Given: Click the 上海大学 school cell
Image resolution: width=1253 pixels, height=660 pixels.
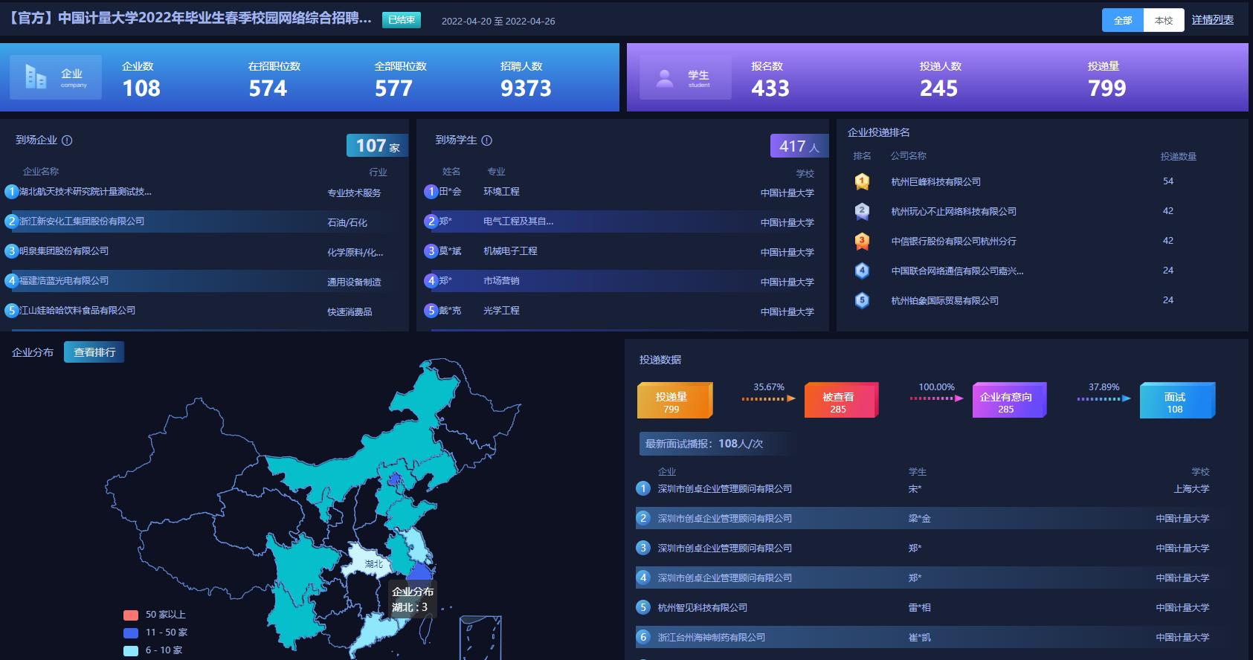Looking at the screenshot, I should coord(1191,489).
